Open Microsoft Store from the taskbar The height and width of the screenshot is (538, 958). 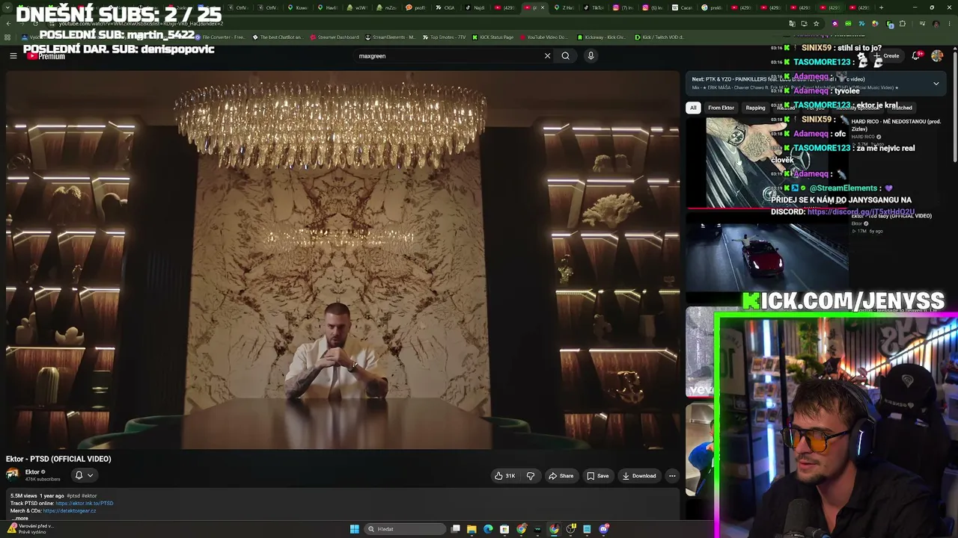pos(504,529)
